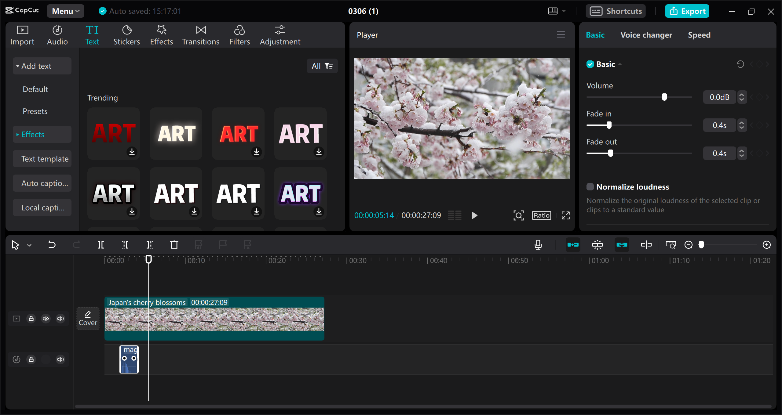
Task: Lock the audio track with the padlock icon
Action: tap(31, 359)
